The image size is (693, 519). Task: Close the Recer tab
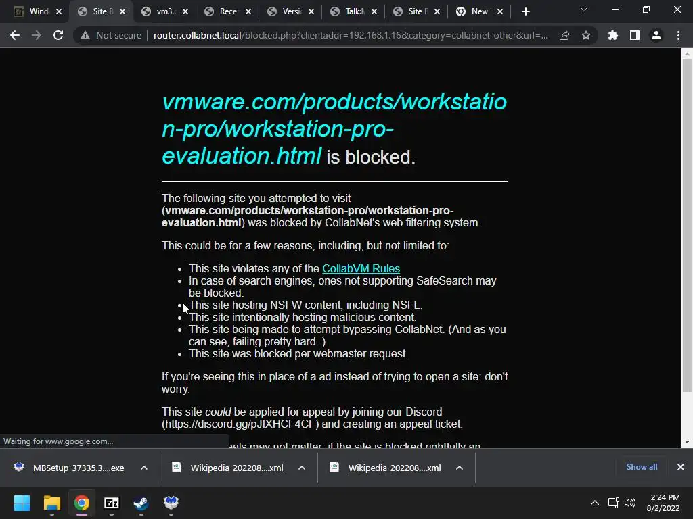tap(248, 12)
